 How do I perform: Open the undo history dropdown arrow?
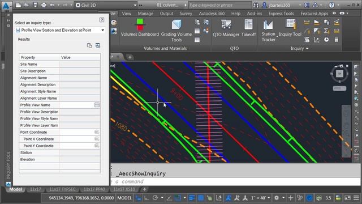click(58, 5)
